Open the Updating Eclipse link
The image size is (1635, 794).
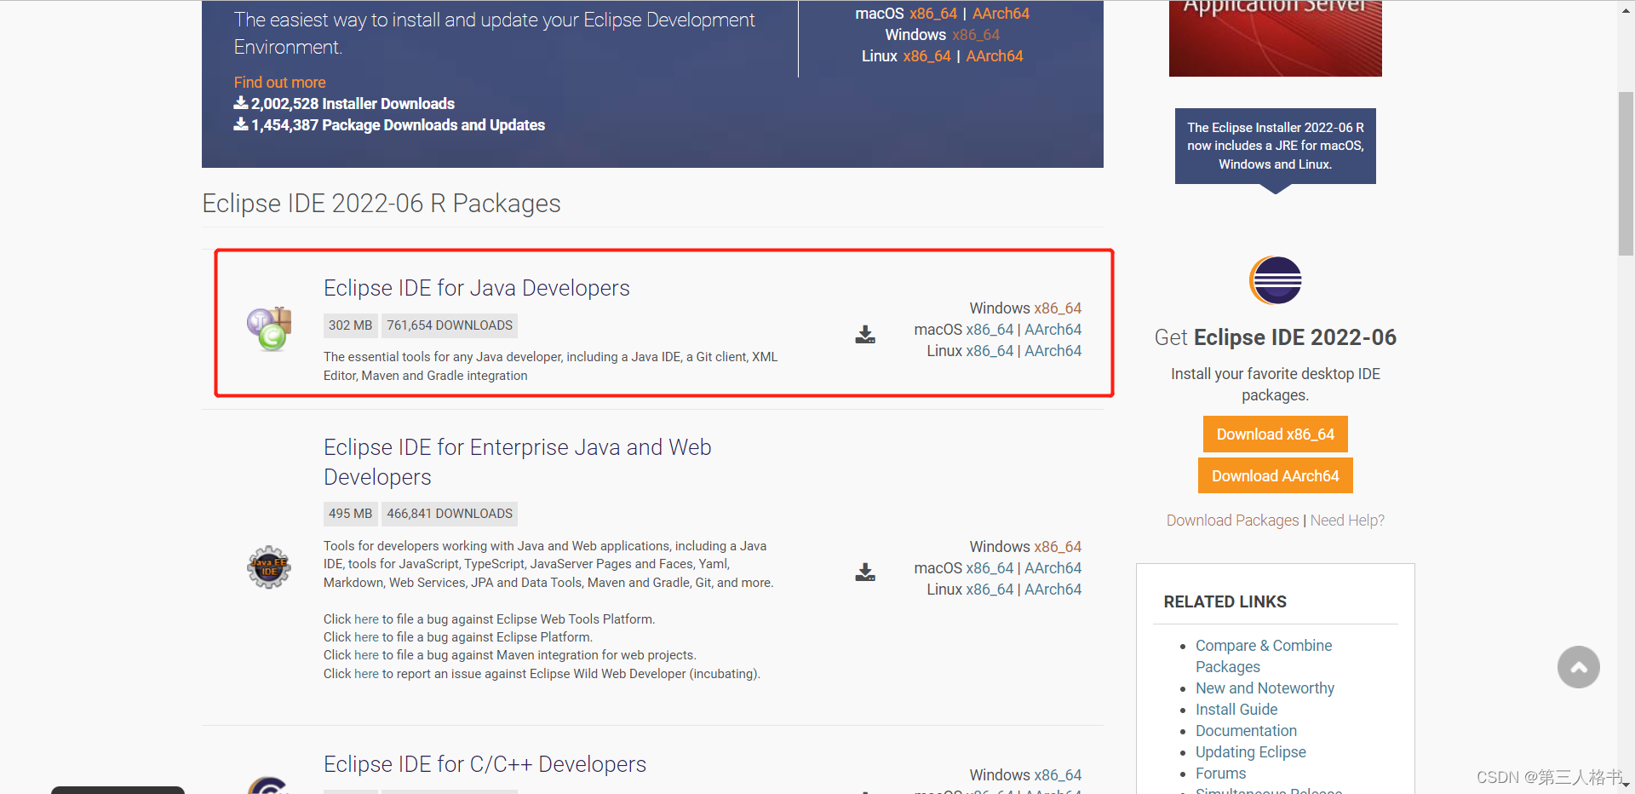click(1250, 752)
